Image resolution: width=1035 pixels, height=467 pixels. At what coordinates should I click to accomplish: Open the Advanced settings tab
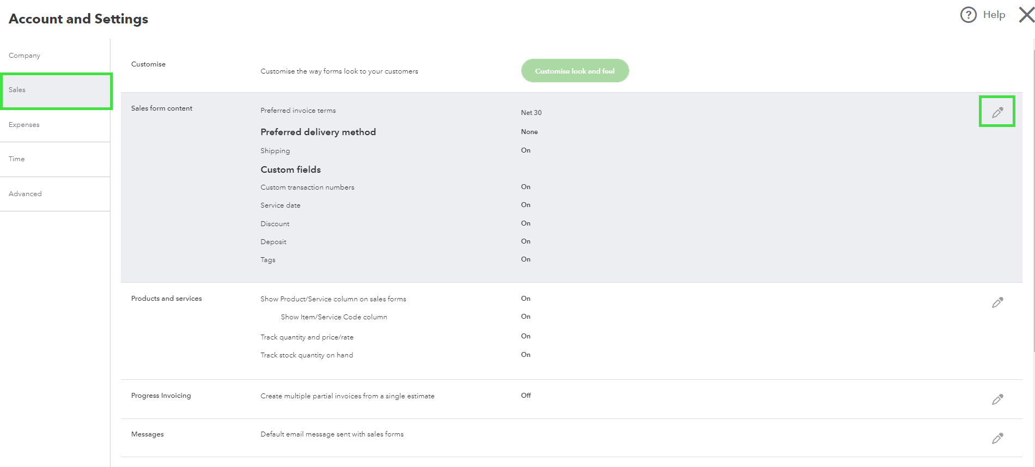(25, 194)
